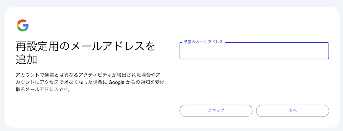This screenshot has height=131, width=343.
Task: Click the blue part of the Google logo
Action: 26,26
